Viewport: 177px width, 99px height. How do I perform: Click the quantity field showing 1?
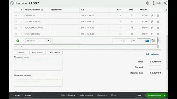pos(118,41)
